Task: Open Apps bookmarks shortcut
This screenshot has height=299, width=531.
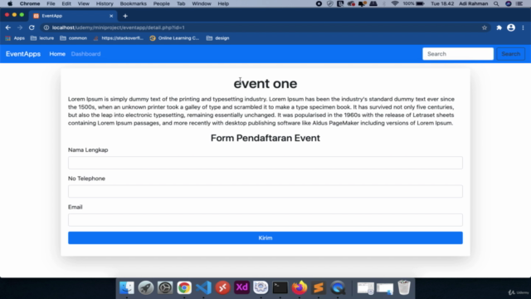Action: [x=15, y=38]
